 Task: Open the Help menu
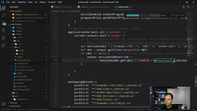(x=60, y=2)
